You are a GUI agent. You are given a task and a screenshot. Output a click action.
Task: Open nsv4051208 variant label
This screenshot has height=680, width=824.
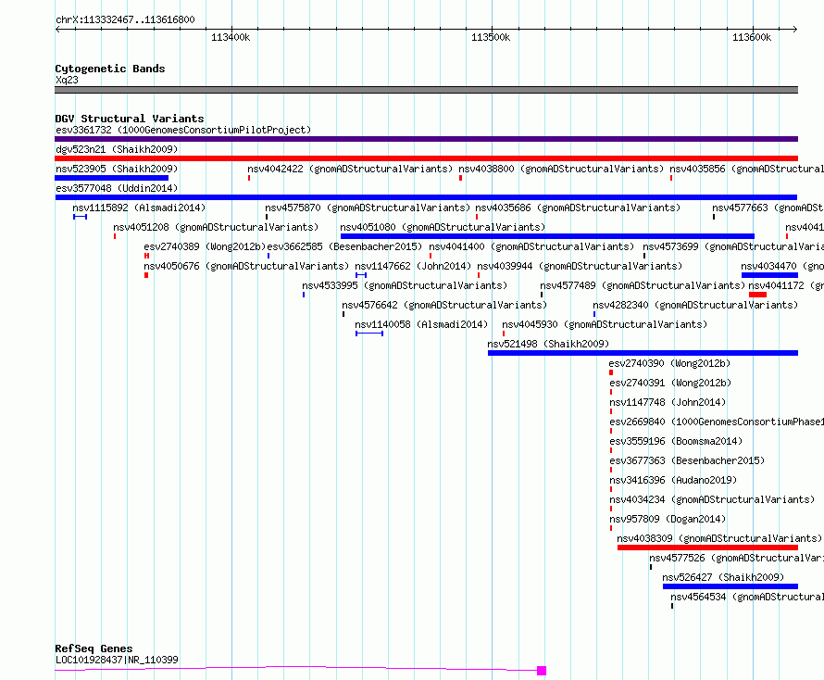pyautogui.click(x=216, y=227)
